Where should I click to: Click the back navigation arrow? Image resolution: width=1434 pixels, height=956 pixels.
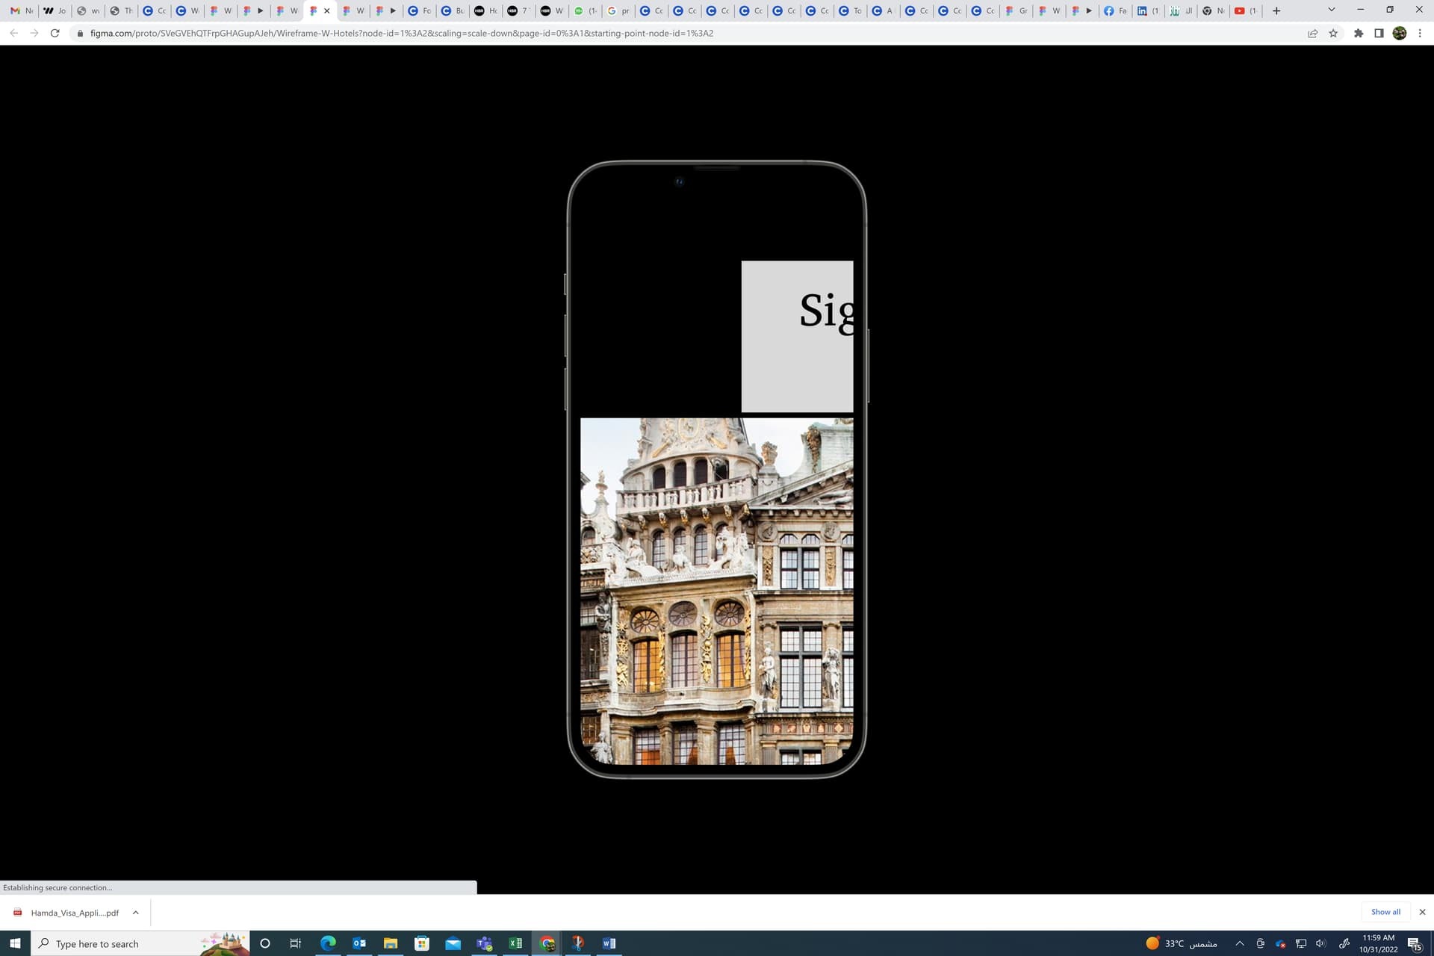[x=13, y=33]
